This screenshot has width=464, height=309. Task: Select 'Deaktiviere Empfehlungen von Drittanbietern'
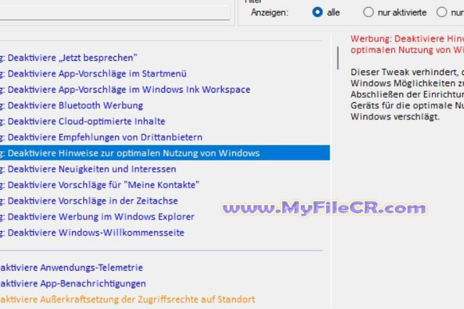(x=104, y=137)
